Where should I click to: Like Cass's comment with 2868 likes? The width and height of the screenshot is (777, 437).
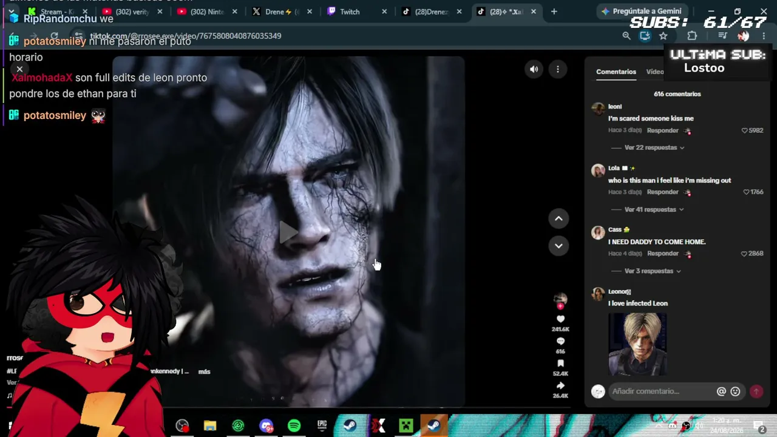point(744,254)
